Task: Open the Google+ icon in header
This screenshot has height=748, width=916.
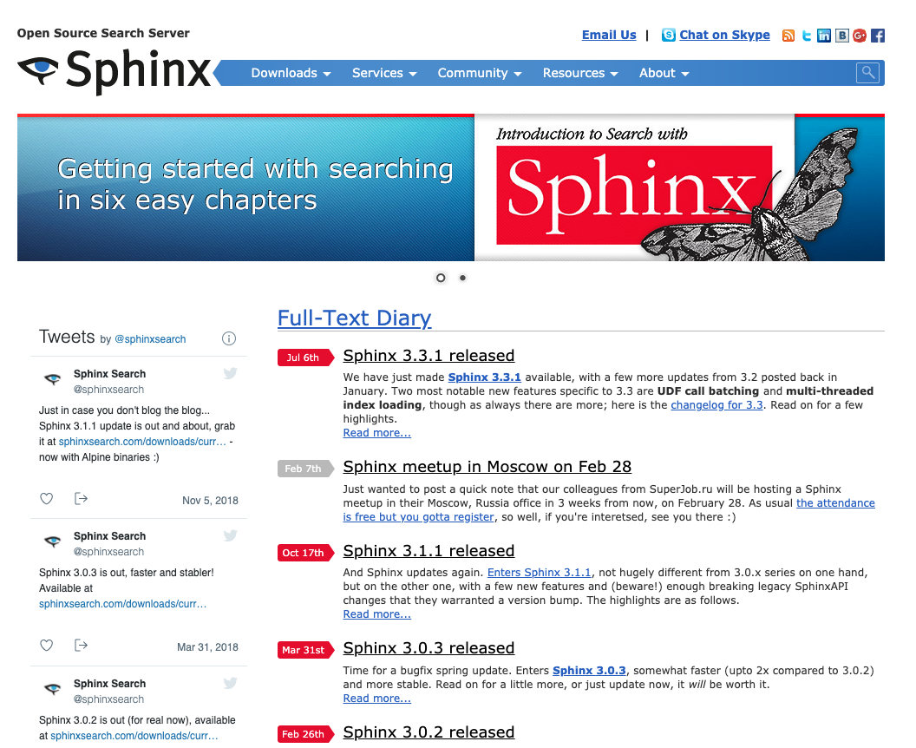Action: (x=860, y=36)
